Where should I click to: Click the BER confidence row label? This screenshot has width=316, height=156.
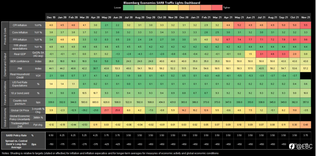tap(20, 61)
